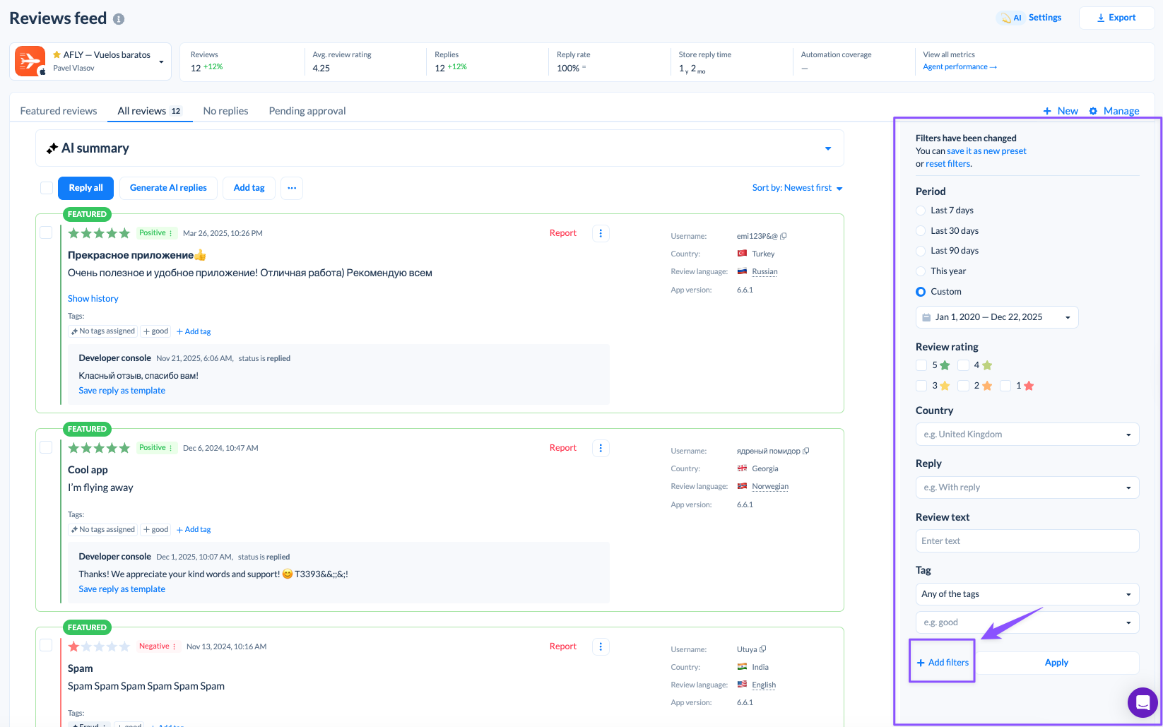Copy username emi123P&@ with copy icon
1163x727 pixels.
pos(784,236)
